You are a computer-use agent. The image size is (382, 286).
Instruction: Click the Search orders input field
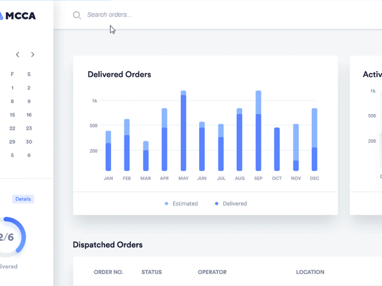[109, 15]
